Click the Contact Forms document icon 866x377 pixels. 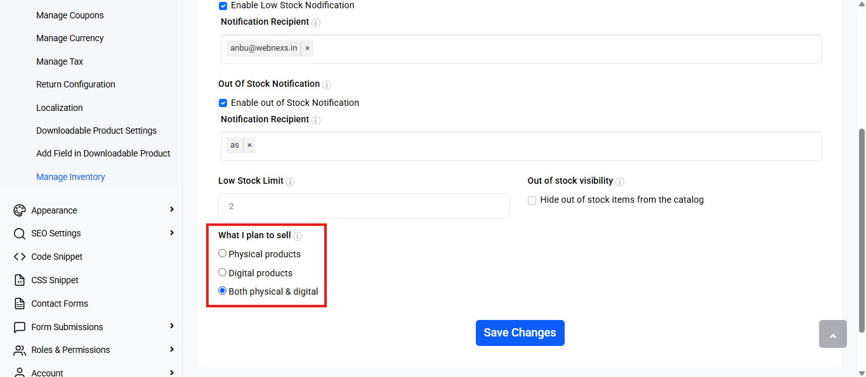(20, 304)
